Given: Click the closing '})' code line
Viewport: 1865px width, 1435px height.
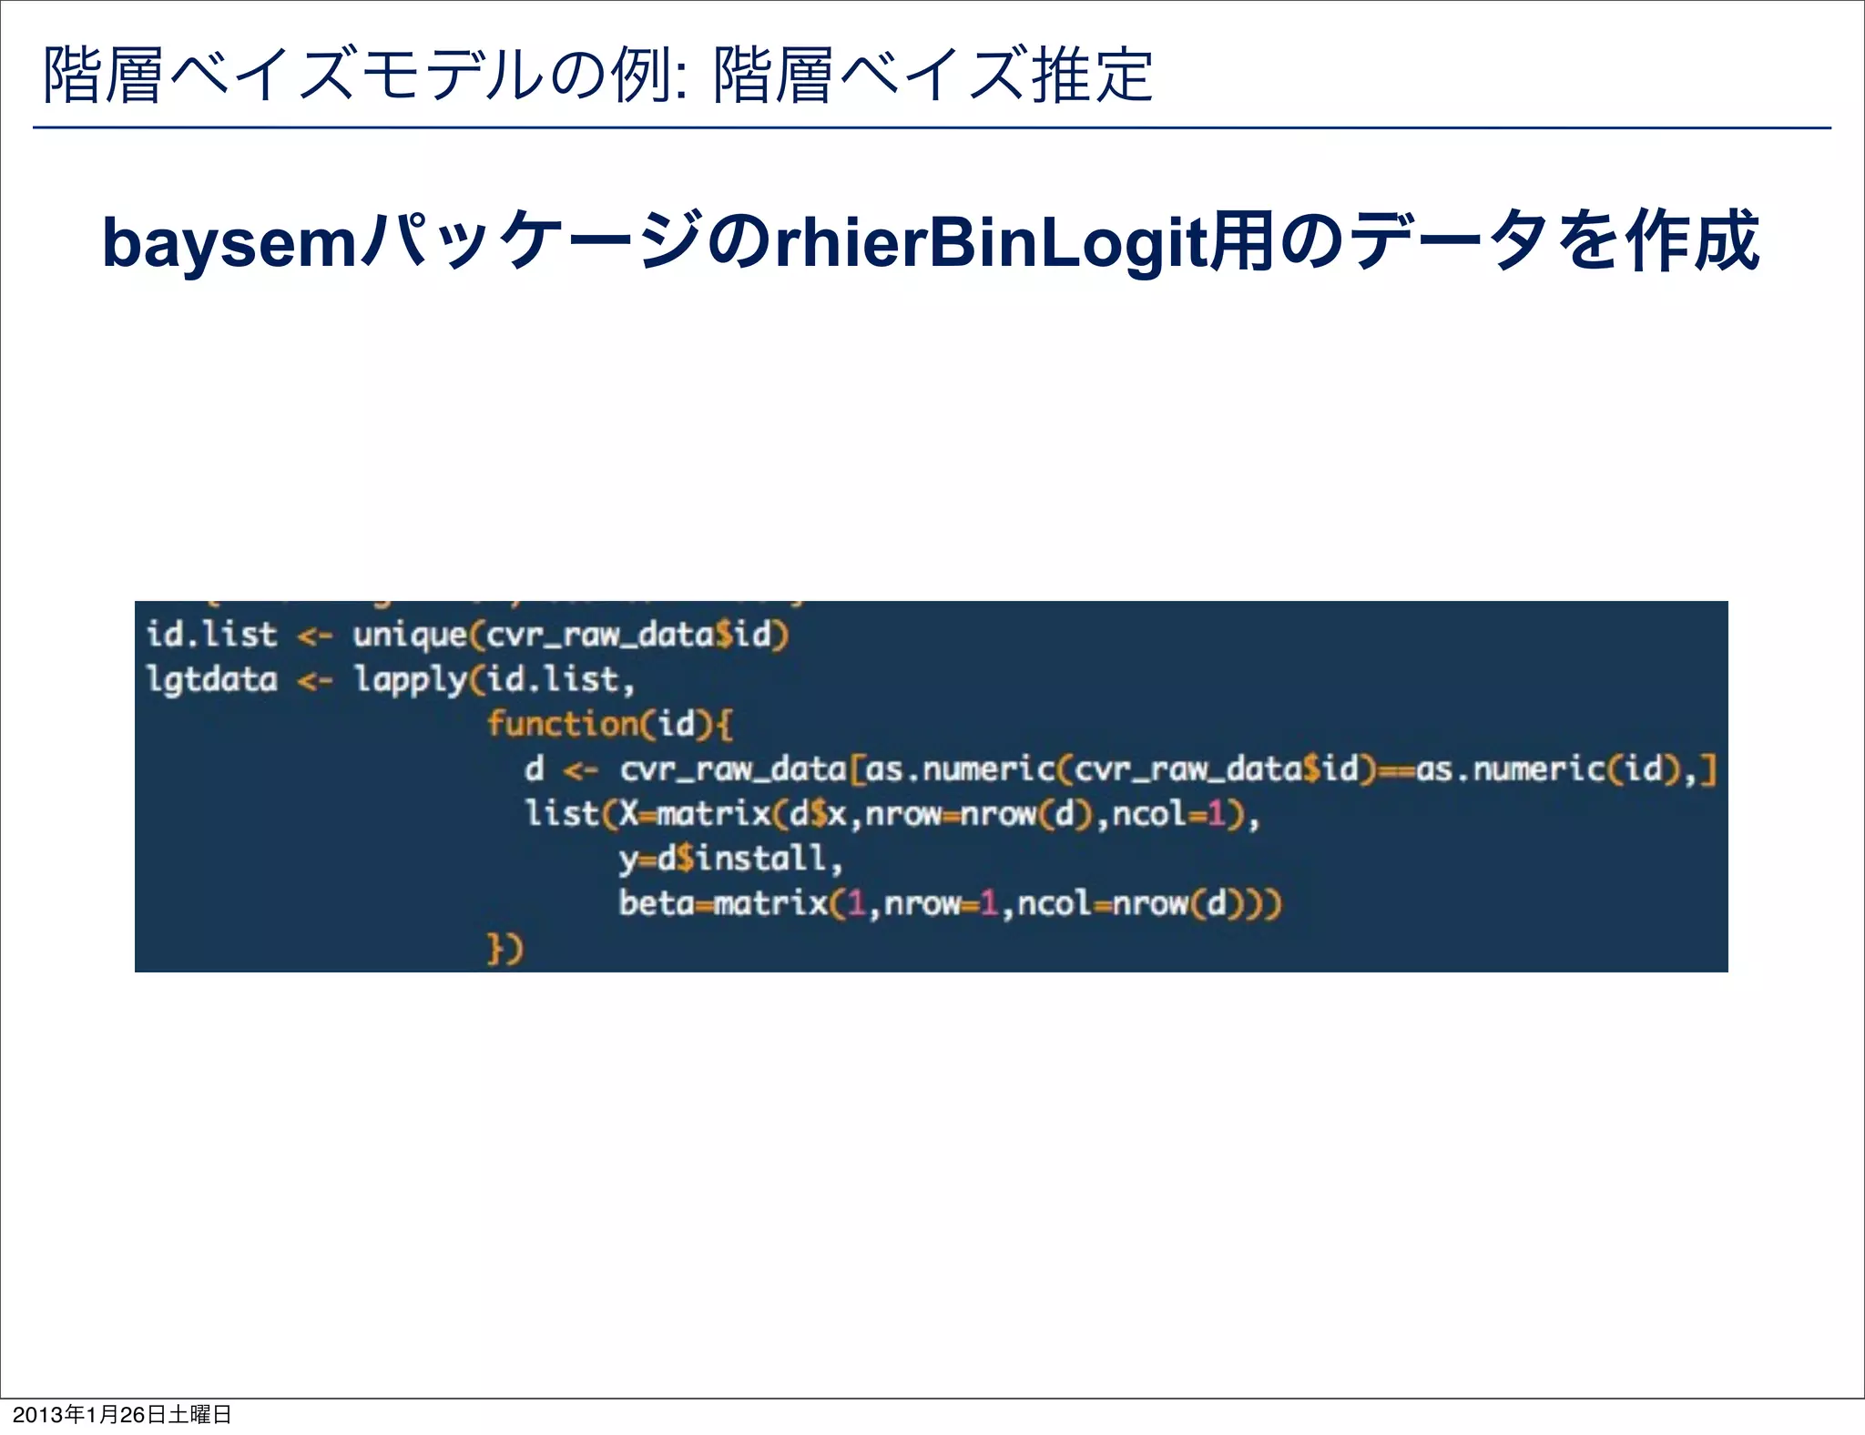Looking at the screenshot, I should point(505,948).
